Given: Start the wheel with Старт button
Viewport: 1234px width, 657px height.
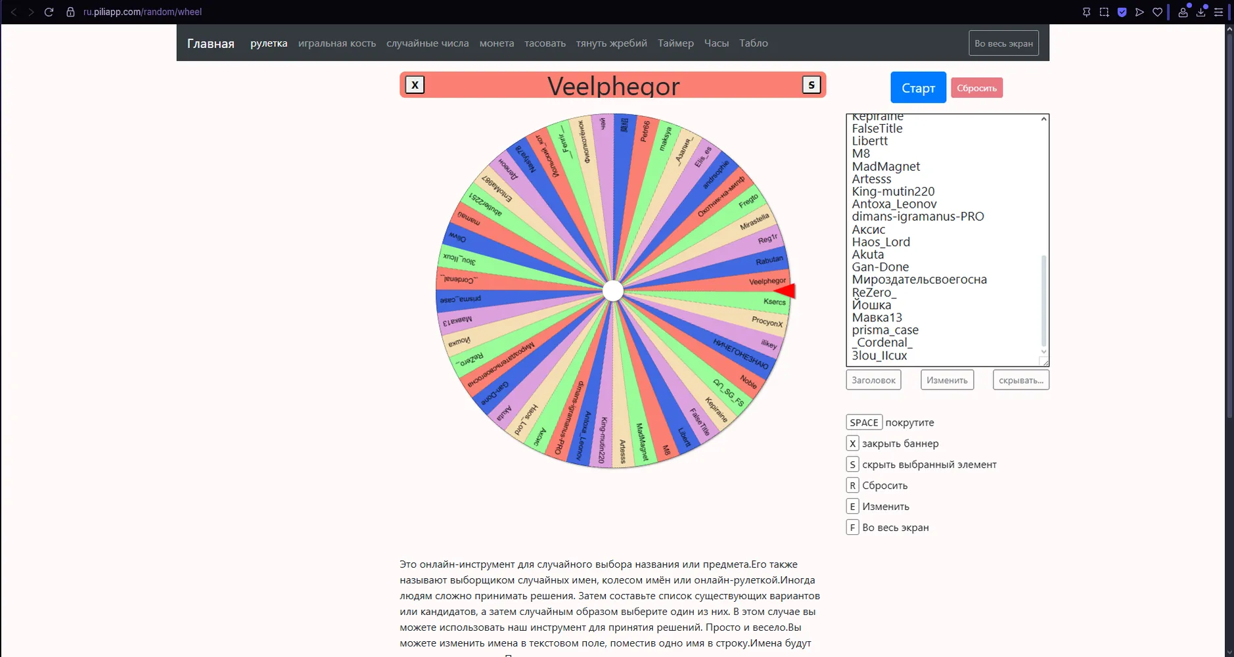Looking at the screenshot, I should [x=918, y=87].
